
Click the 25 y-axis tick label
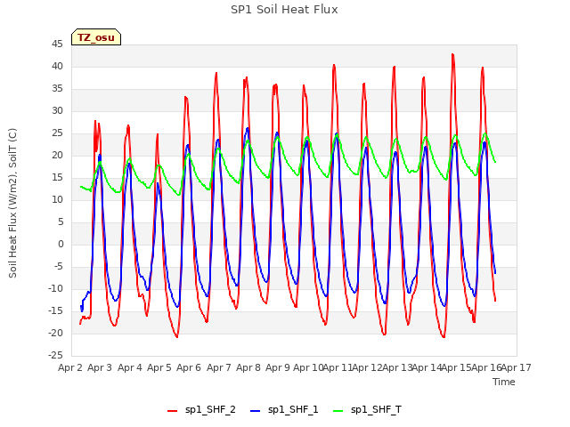(x=57, y=133)
